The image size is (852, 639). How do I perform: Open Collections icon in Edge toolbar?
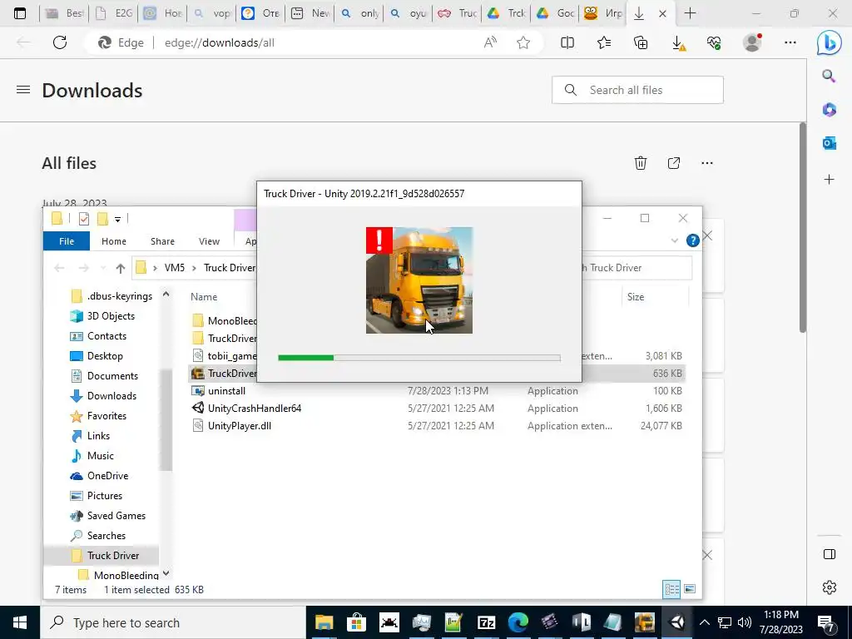641,42
